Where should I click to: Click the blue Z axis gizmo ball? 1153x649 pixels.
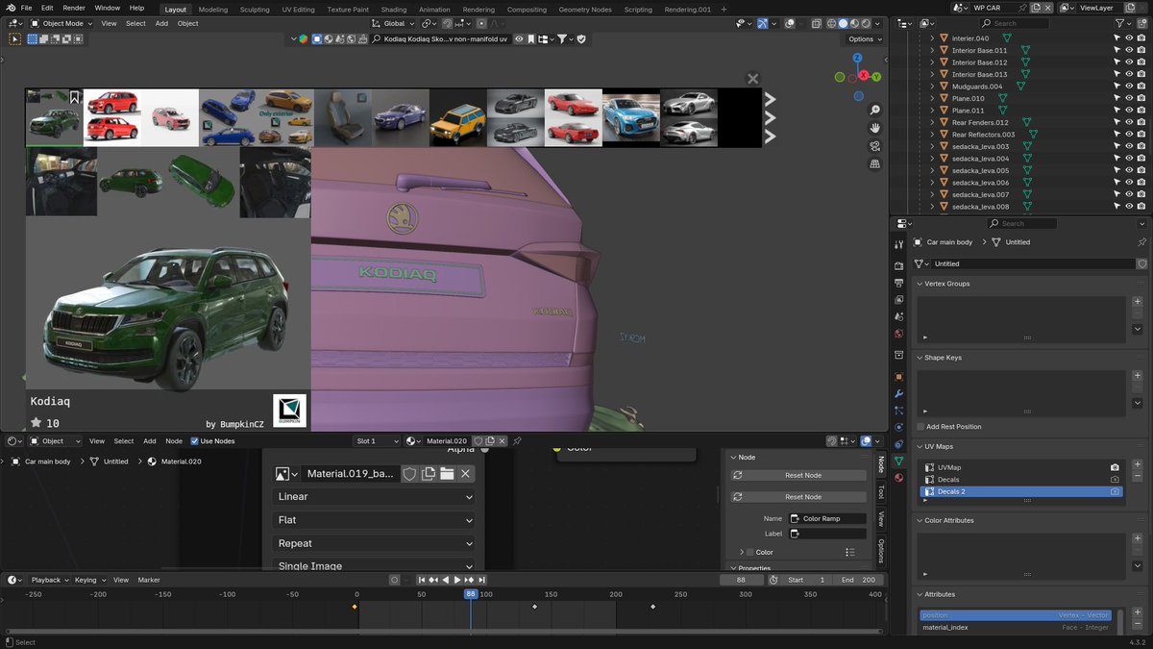pyautogui.click(x=857, y=59)
